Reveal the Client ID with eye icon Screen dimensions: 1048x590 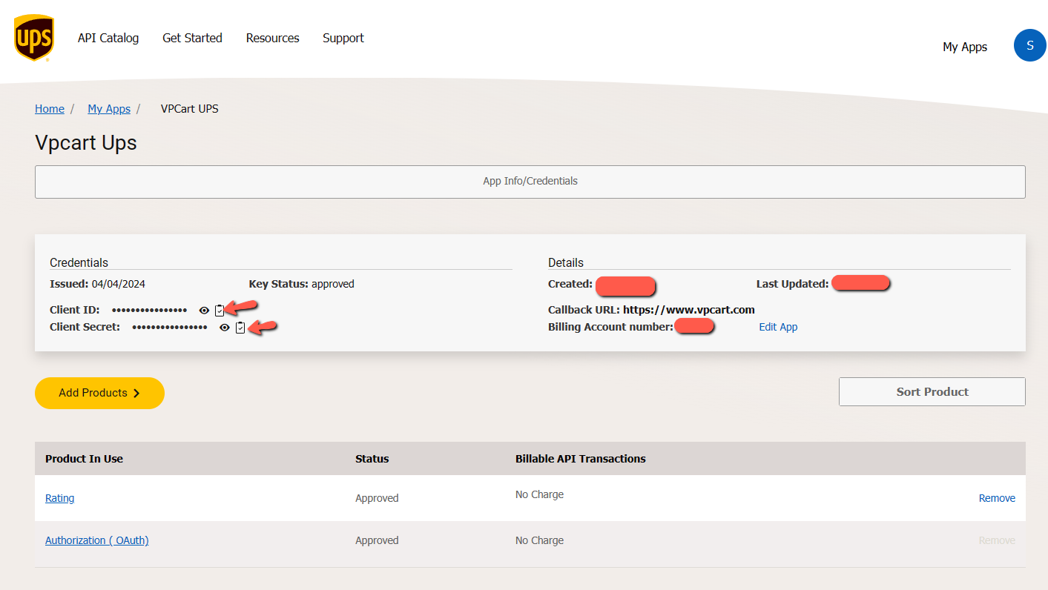(x=204, y=311)
